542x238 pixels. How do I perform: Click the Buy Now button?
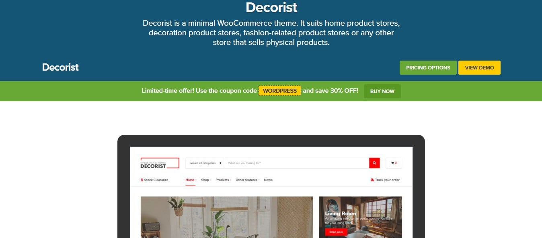click(382, 91)
